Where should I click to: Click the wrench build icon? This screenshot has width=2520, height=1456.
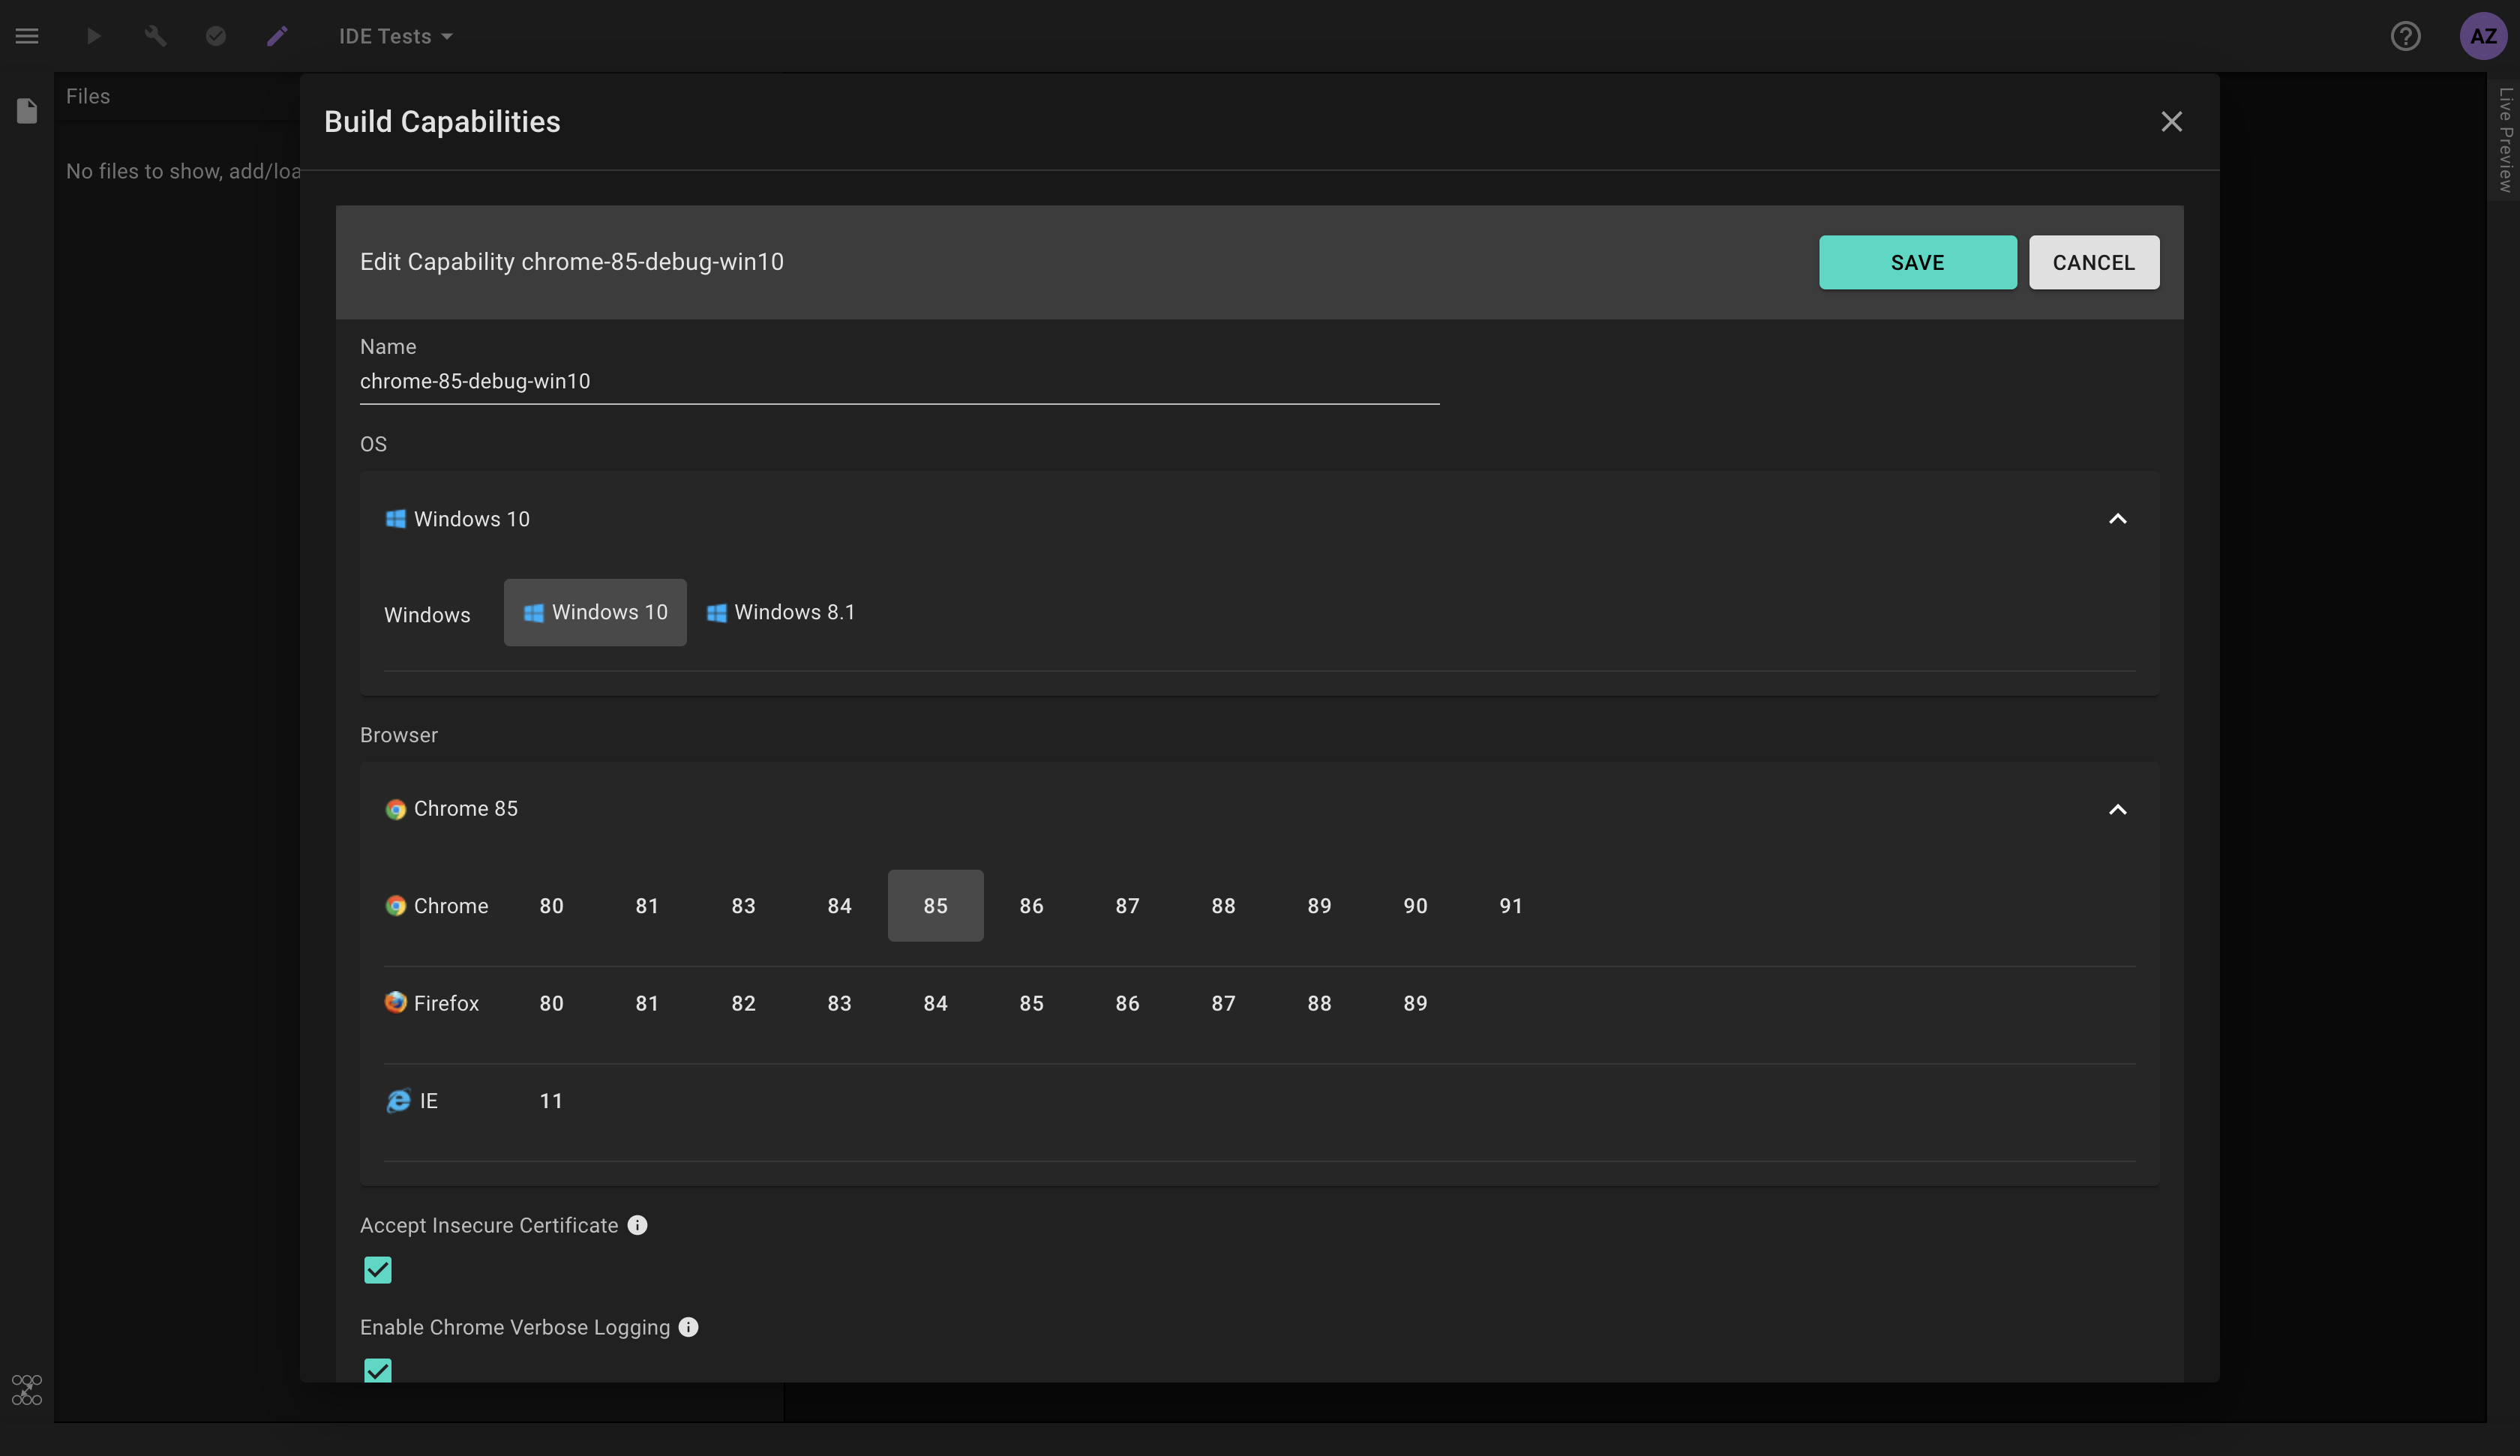point(155,36)
